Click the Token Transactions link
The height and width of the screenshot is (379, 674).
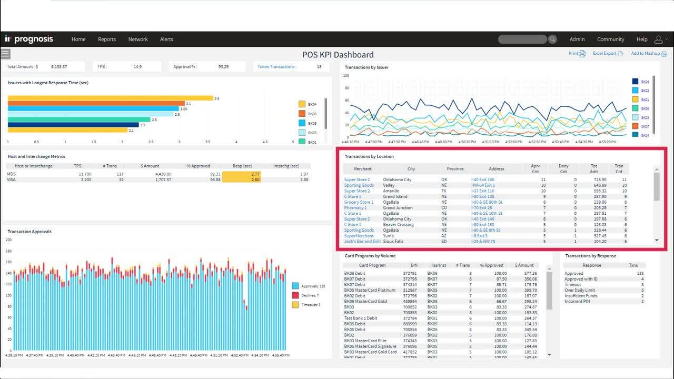pos(276,67)
